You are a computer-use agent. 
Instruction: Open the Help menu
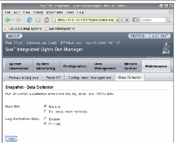[x=80, y=12]
